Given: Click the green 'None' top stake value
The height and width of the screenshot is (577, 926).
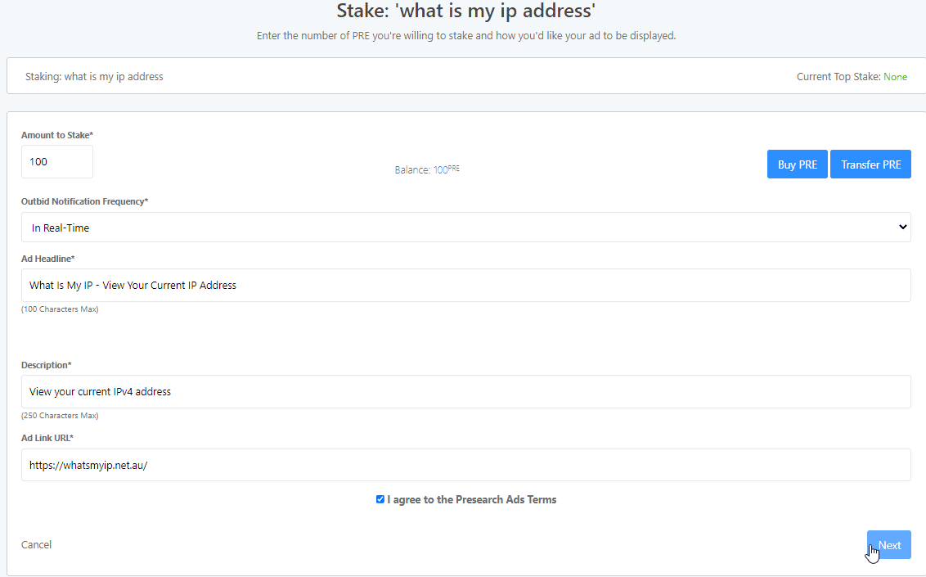Looking at the screenshot, I should tap(895, 77).
